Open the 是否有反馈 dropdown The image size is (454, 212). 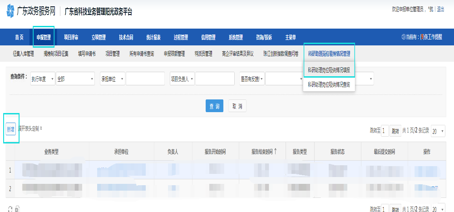pos(252,79)
